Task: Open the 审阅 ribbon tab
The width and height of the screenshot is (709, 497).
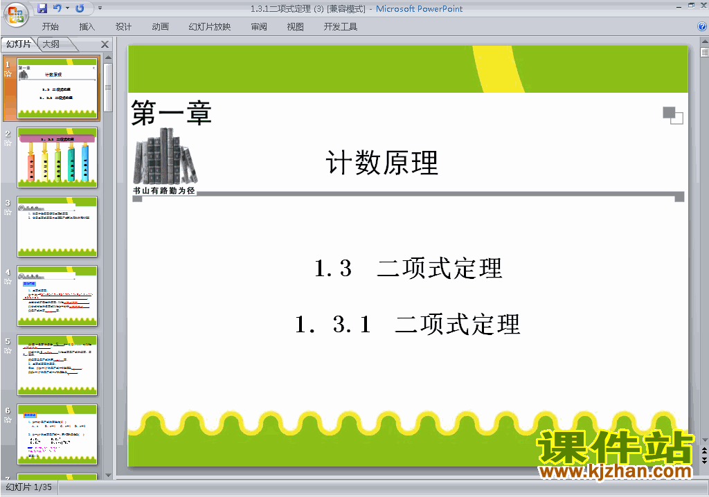Action: click(x=259, y=27)
